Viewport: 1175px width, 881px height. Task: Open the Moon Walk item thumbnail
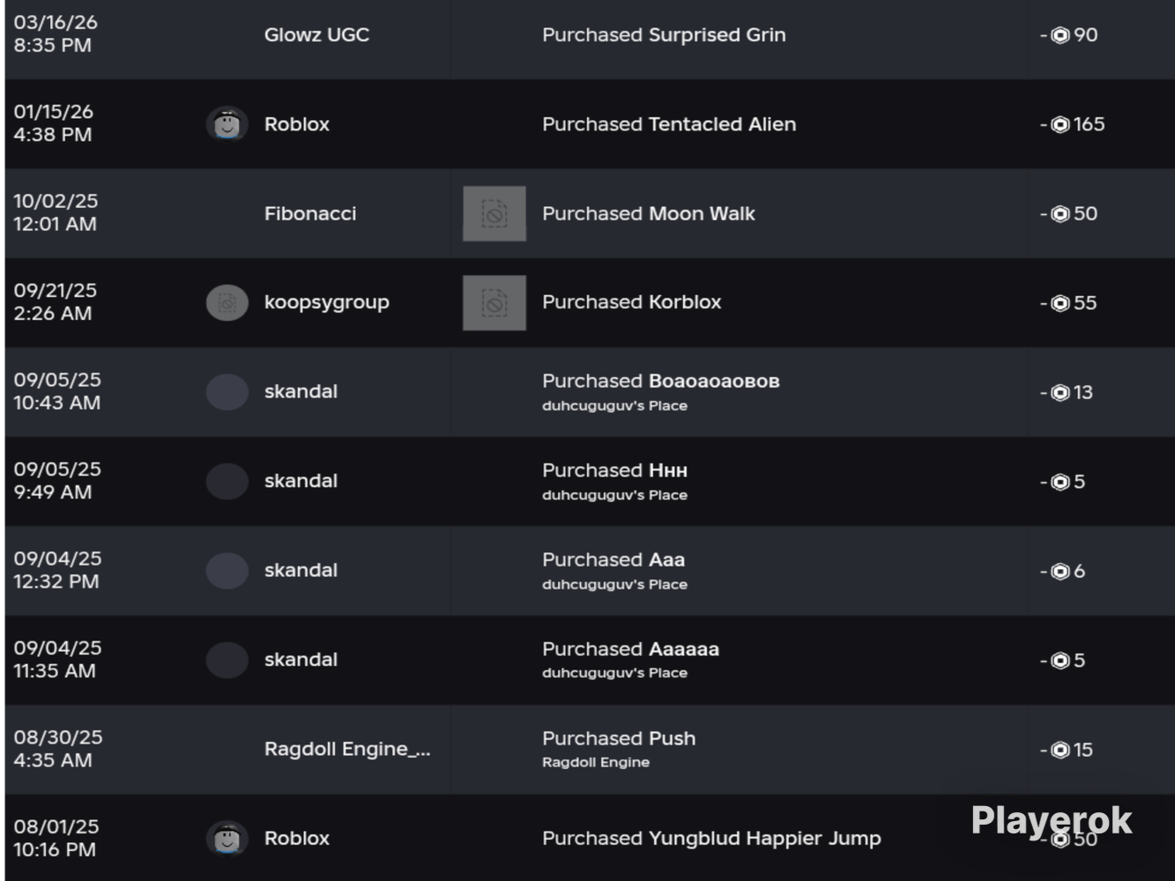pos(495,213)
